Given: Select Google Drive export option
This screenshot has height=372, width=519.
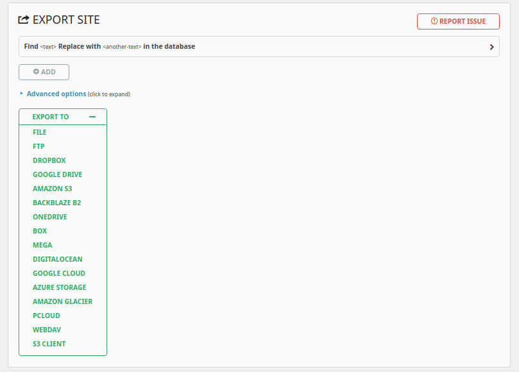Looking at the screenshot, I should (58, 174).
